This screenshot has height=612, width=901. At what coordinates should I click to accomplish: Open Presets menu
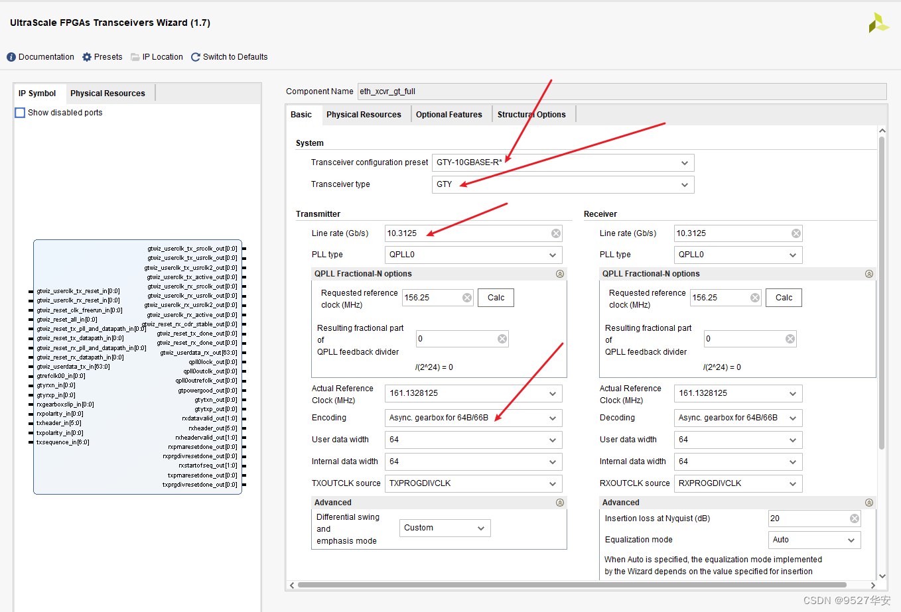(102, 57)
